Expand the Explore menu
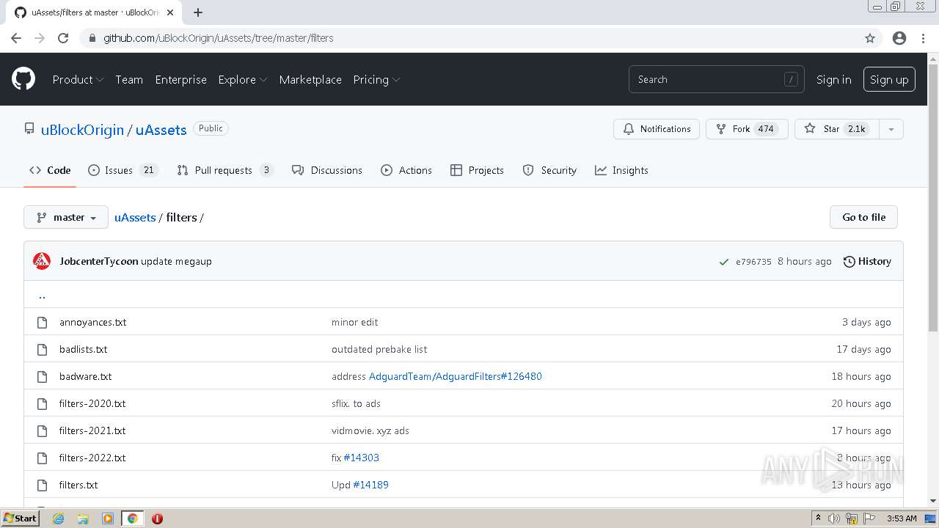Screen dimensions: 939x528 (x=243, y=79)
